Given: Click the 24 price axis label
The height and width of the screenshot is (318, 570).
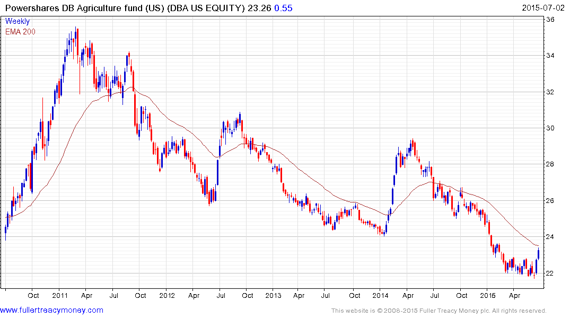Looking at the screenshot, I should click(550, 236).
